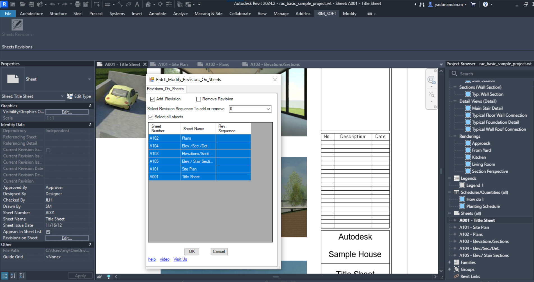Click the temporary hide glasses icon
The height and width of the screenshot is (282, 534).
(100, 277)
